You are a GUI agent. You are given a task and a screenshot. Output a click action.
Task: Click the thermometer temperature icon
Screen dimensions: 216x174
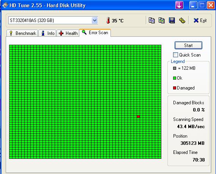coord(108,20)
